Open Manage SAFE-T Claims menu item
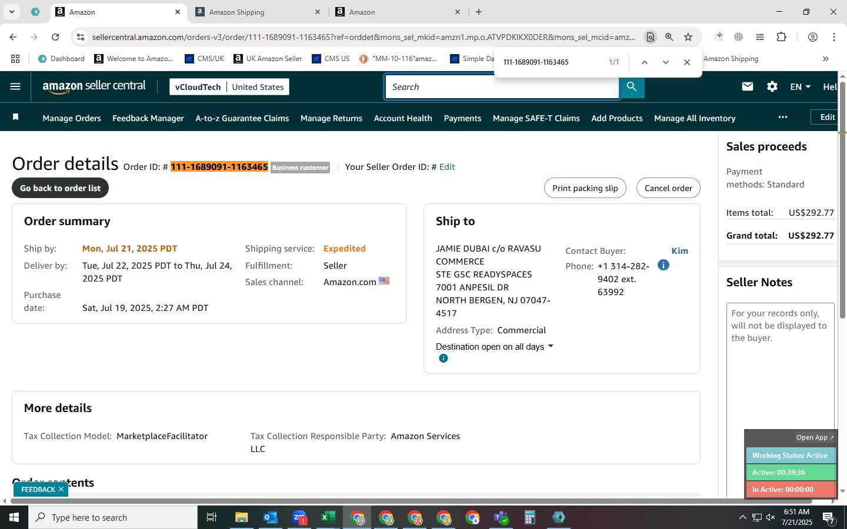The width and height of the screenshot is (847, 529). click(536, 118)
